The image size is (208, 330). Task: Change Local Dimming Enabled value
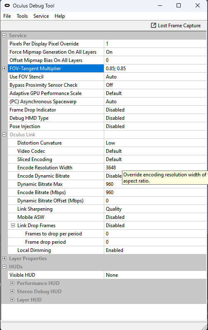155,250
